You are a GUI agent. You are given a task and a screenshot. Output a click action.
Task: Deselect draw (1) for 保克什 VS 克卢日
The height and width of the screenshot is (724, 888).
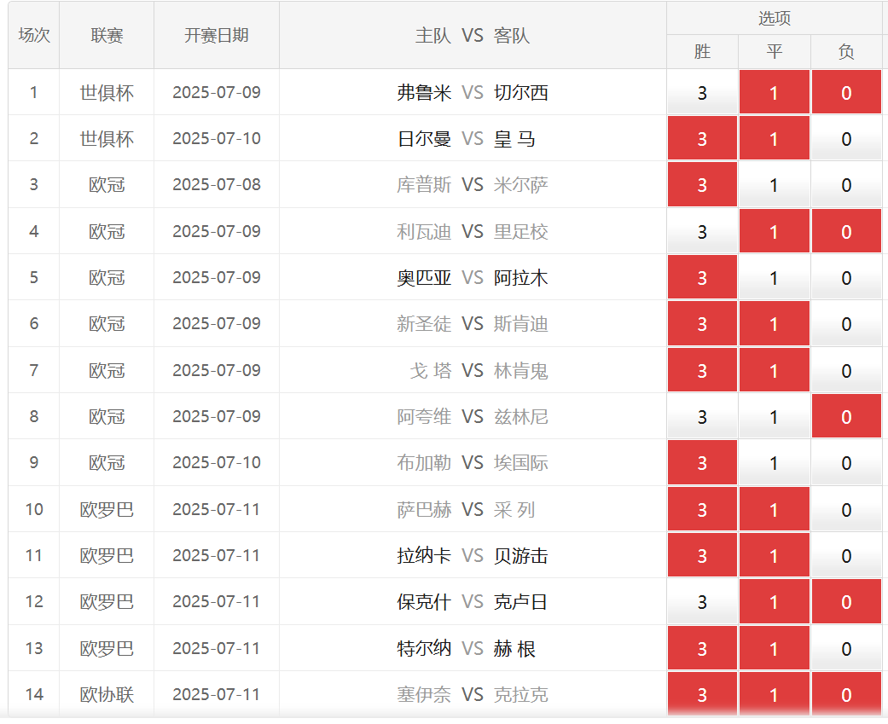[x=775, y=602]
